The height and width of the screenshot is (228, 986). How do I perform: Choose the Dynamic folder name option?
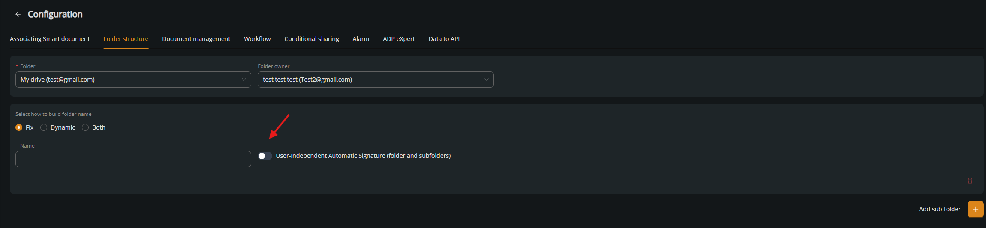coord(44,127)
